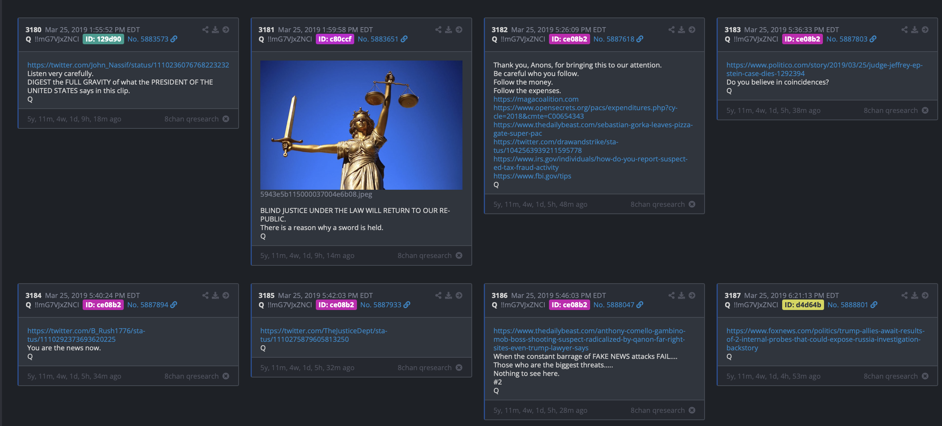Open post No. 5887894 link
942x426 pixels.
(152, 305)
